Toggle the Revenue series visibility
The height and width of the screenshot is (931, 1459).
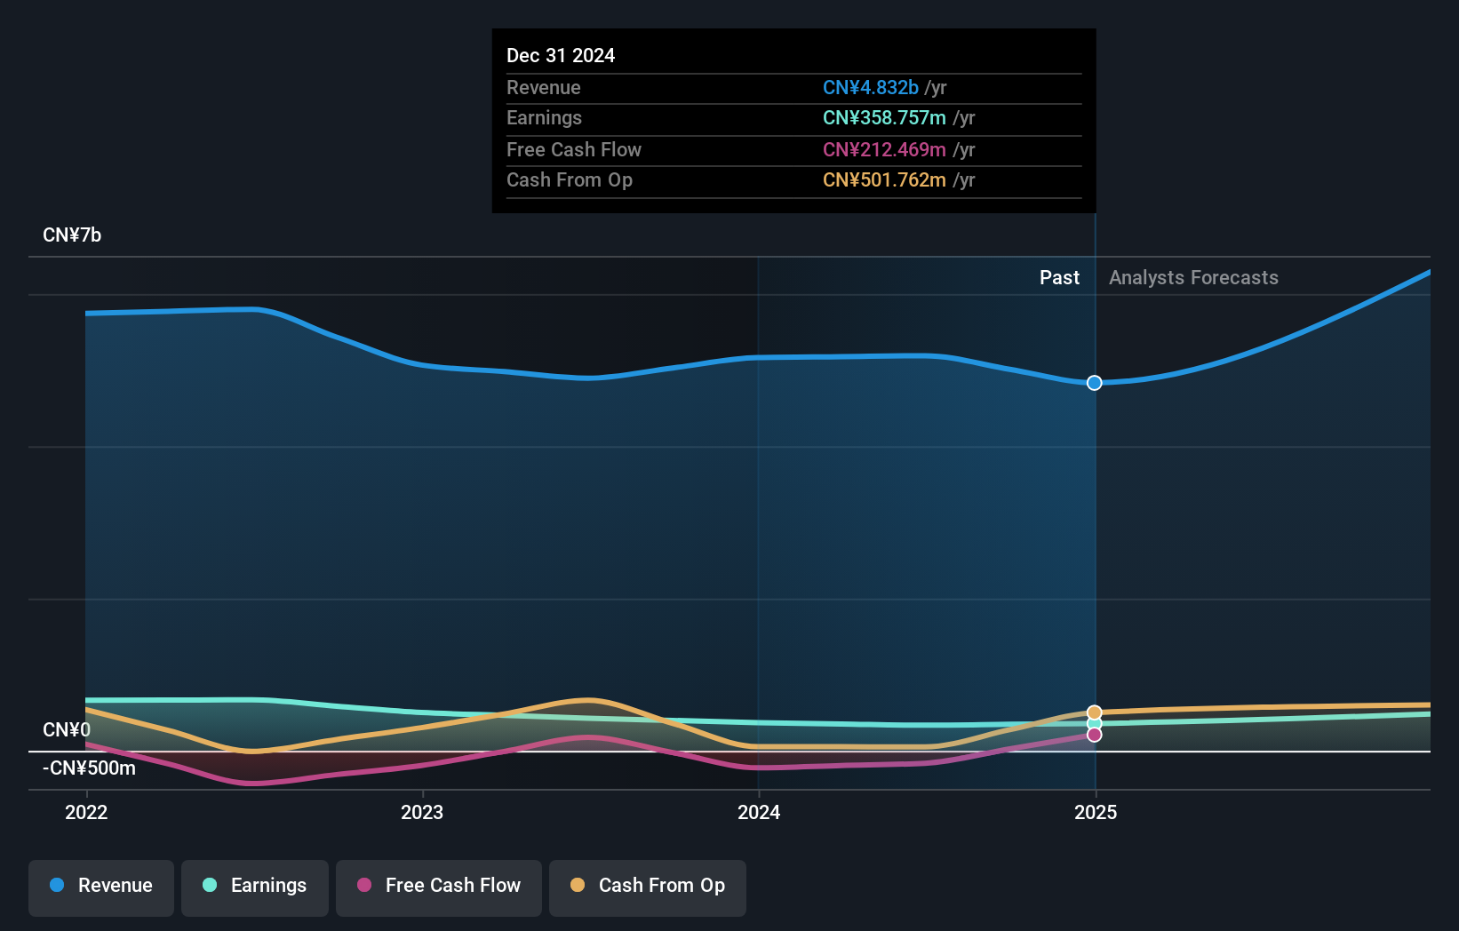click(x=100, y=887)
